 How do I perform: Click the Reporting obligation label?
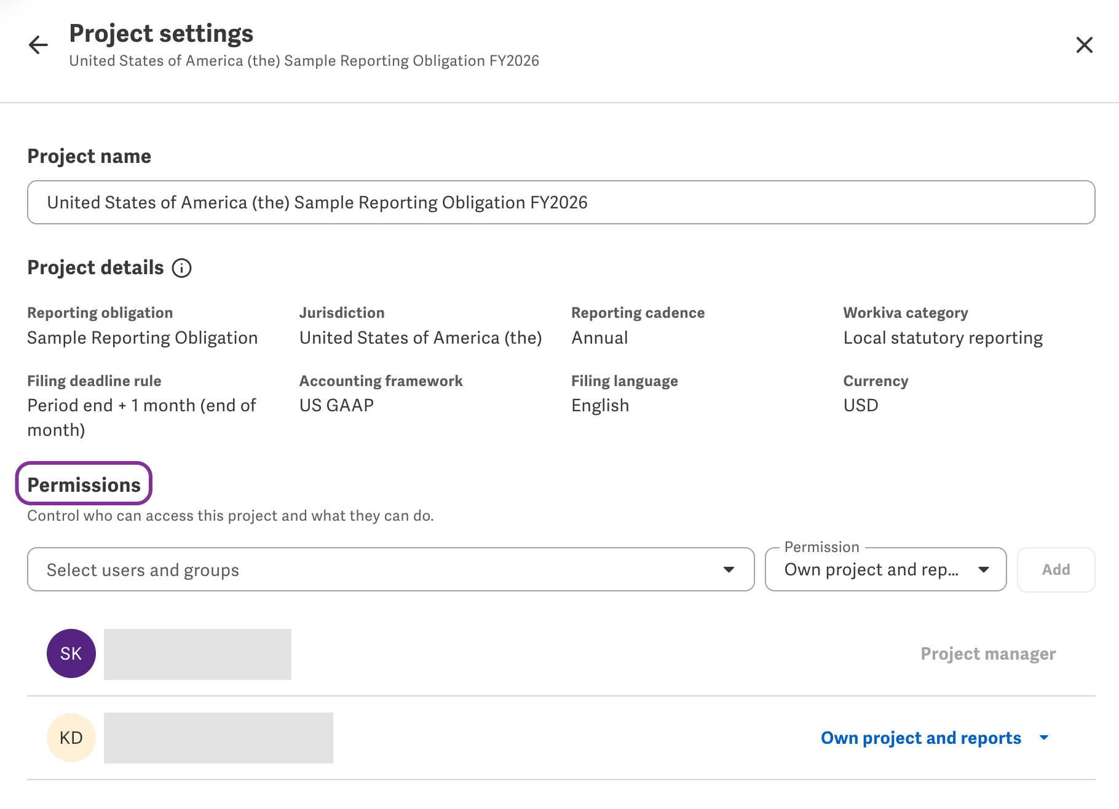(x=100, y=312)
